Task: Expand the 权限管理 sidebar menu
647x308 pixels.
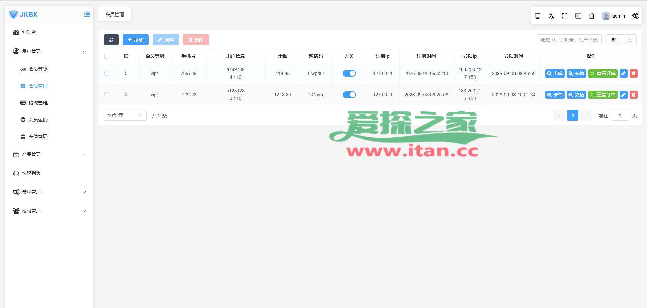Action: click(x=49, y=211)
